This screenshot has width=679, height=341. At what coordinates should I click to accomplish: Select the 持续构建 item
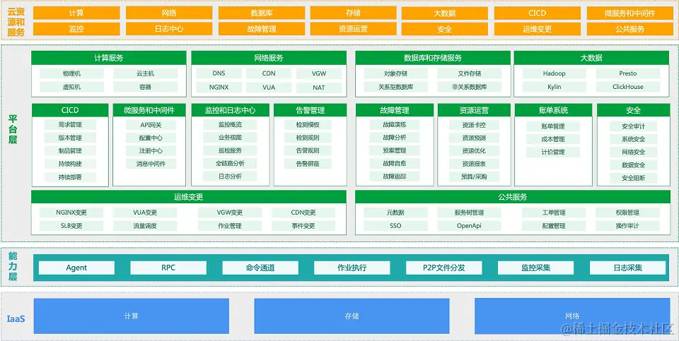70,164
